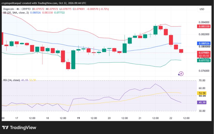Open the USD currency selector
Image resolution: width=214 pixels, height=134 pixels.
[204, 9]
